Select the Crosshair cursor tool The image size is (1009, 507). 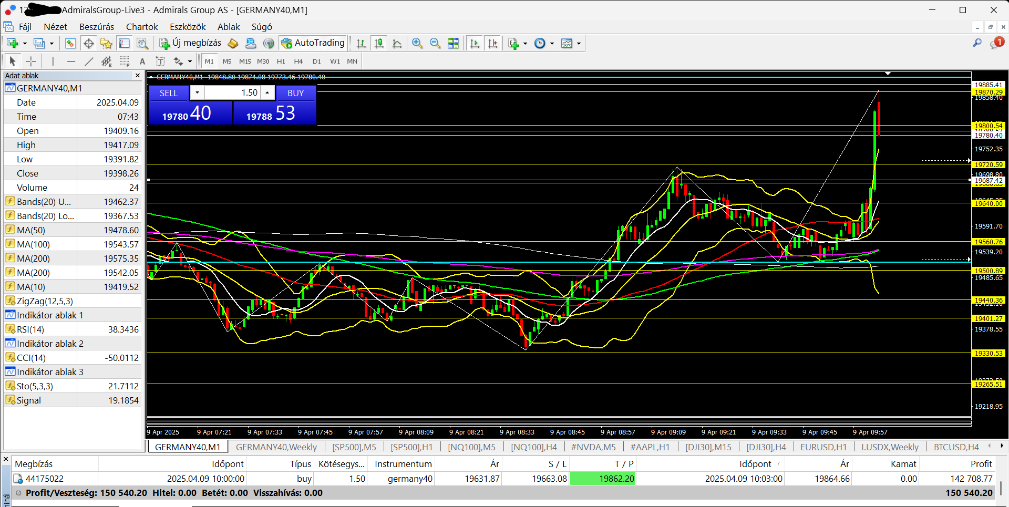tap(31, 61)
